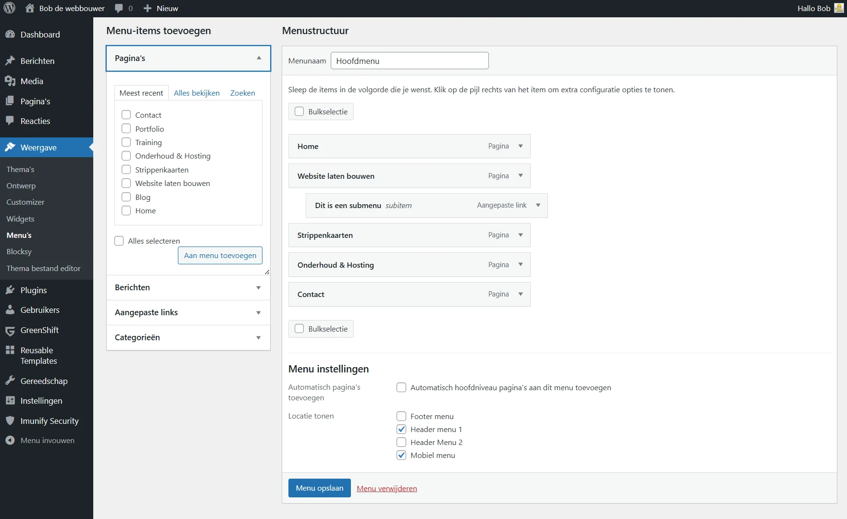This screenshot has height=519, width=847.
Task: Open Instellingen via wrench icon
Action: pos(10,400)
